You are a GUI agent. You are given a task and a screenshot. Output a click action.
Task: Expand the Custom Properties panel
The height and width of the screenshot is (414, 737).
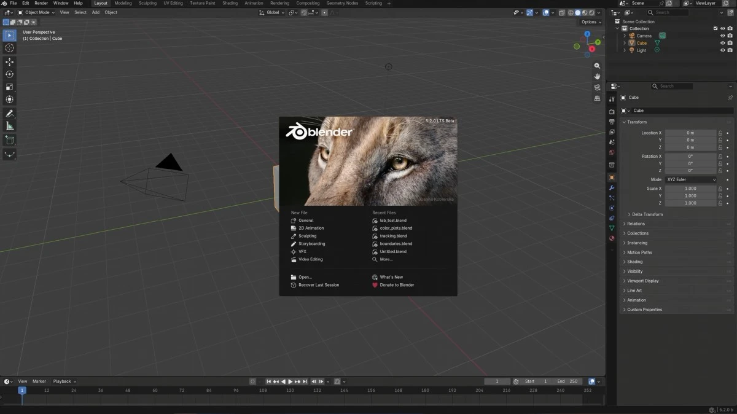click(644, 310)
